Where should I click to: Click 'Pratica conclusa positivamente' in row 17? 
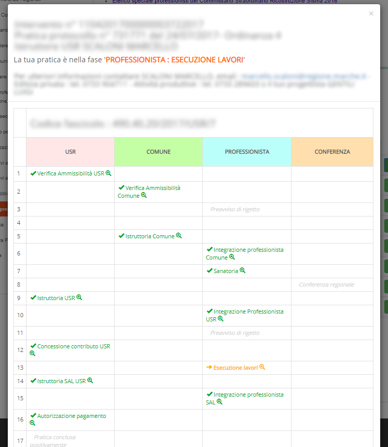(53, 441)
